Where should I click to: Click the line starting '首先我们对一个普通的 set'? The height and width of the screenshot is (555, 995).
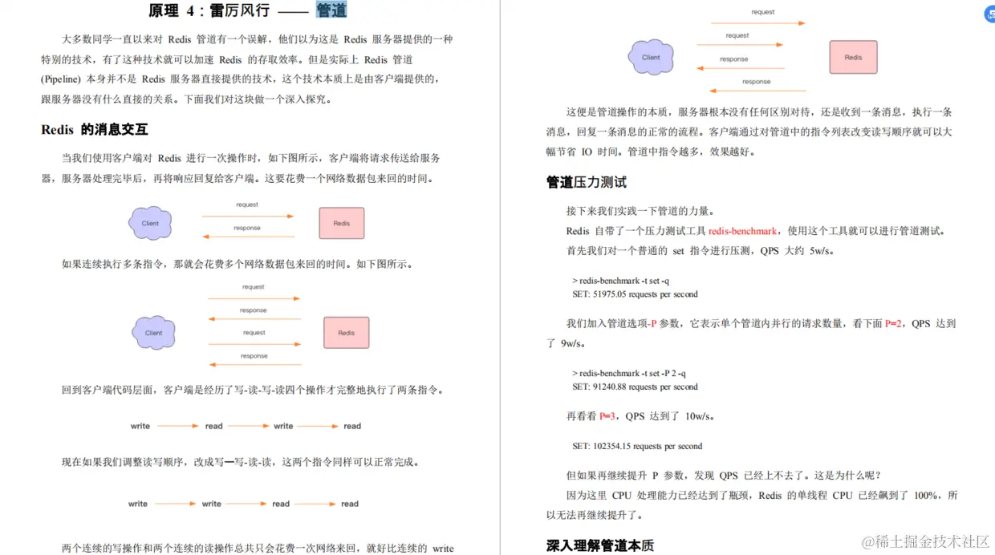click(700, 250)
